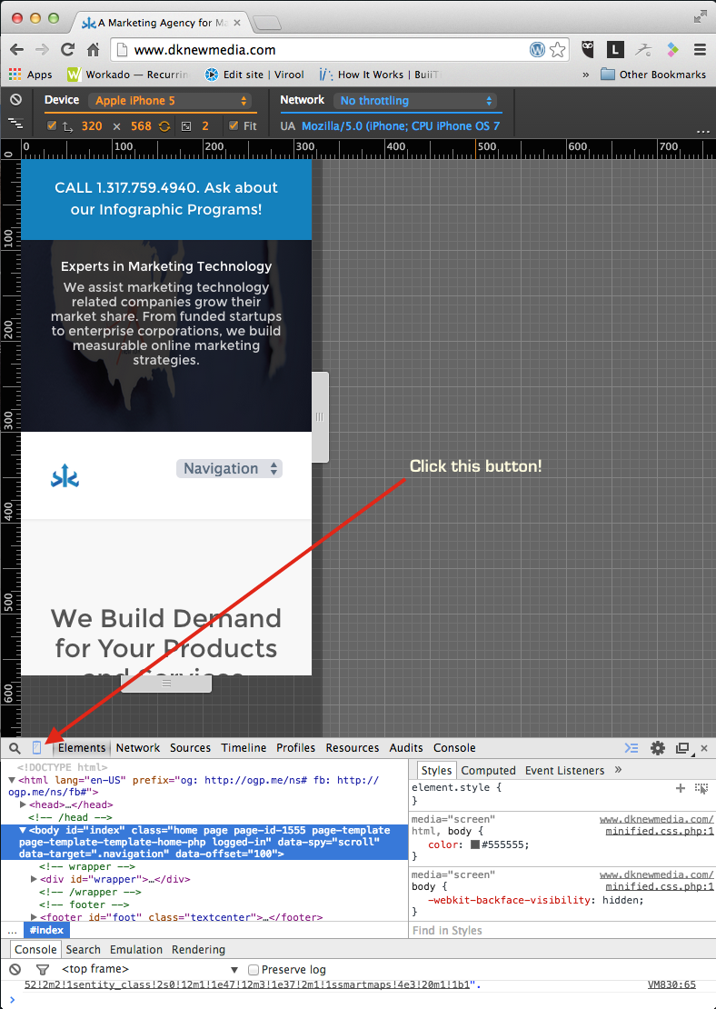This screenshot has width=716, height=1009.
Task: Expand the div wrapper node
Action: 34,880
